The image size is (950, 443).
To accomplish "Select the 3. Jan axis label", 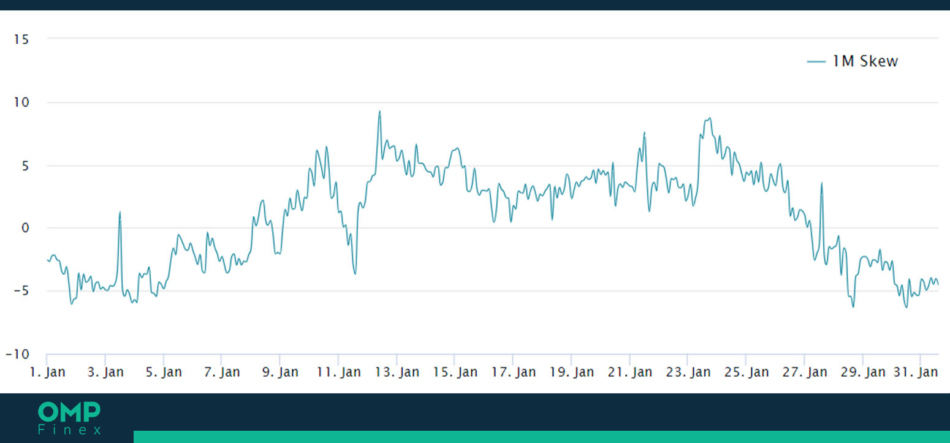I will [x=105, y=372].
